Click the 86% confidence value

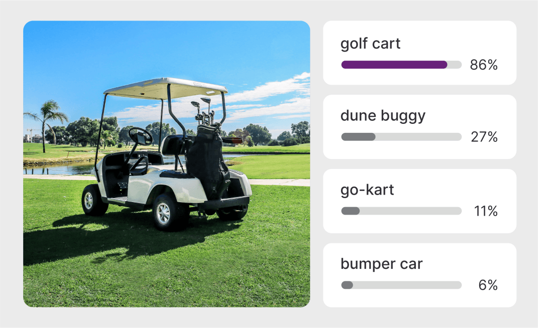pos(484,65)
